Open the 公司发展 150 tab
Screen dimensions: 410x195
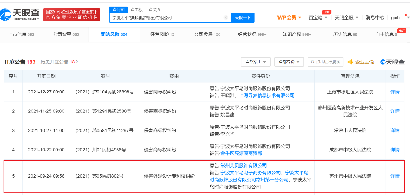coord(207,34)
